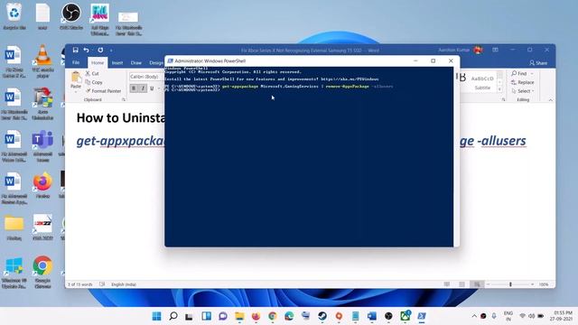
Task: Move the styles gallery up one row
Action: pos(499,75)
